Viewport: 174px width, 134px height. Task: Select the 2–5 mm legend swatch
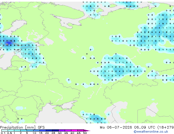(x=24, y=130)
